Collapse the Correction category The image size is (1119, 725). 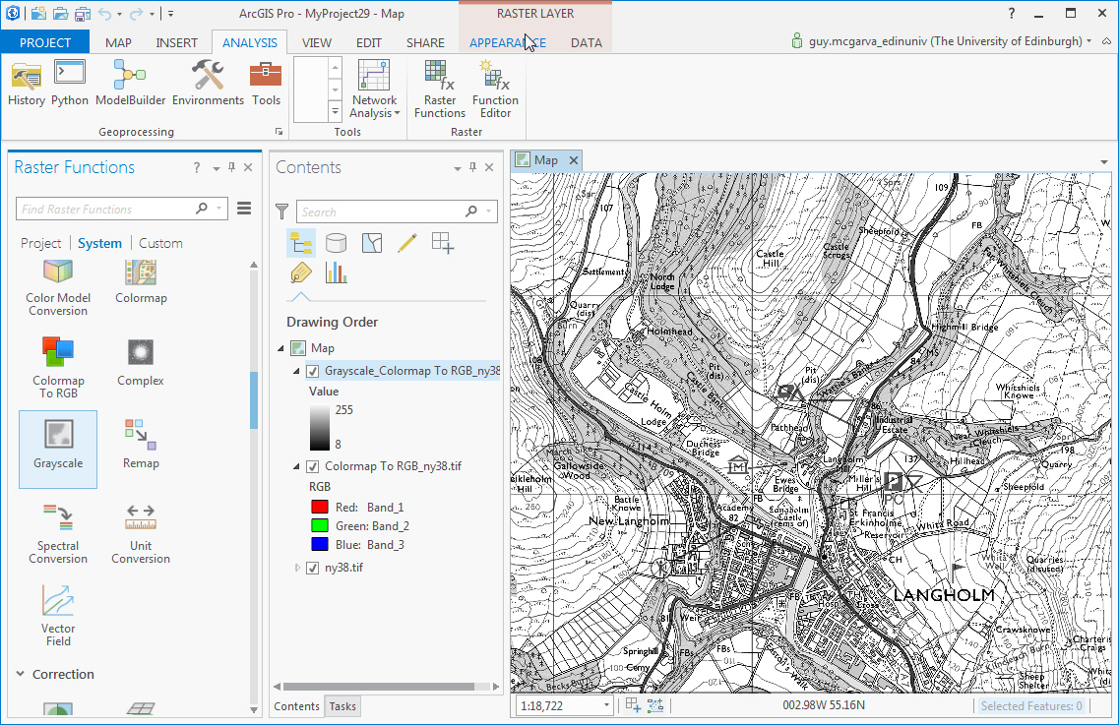tap(21, 674)
